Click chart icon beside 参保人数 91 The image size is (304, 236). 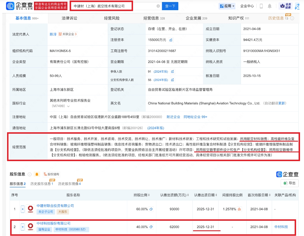(172, 72)
